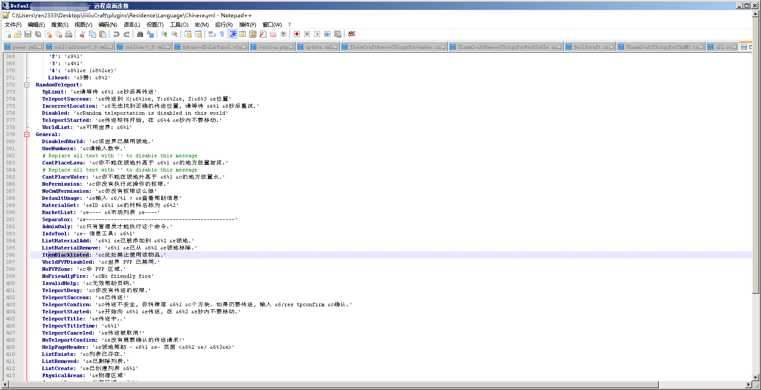The width and height of the screenshot is (761, 390).
Task: Open Folder as Workspace panel
Action: (x=273, y=34)
